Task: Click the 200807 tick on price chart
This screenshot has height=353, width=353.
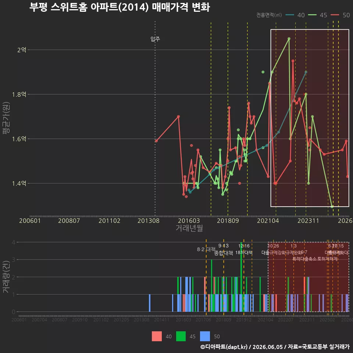Action: coord(69,220)
